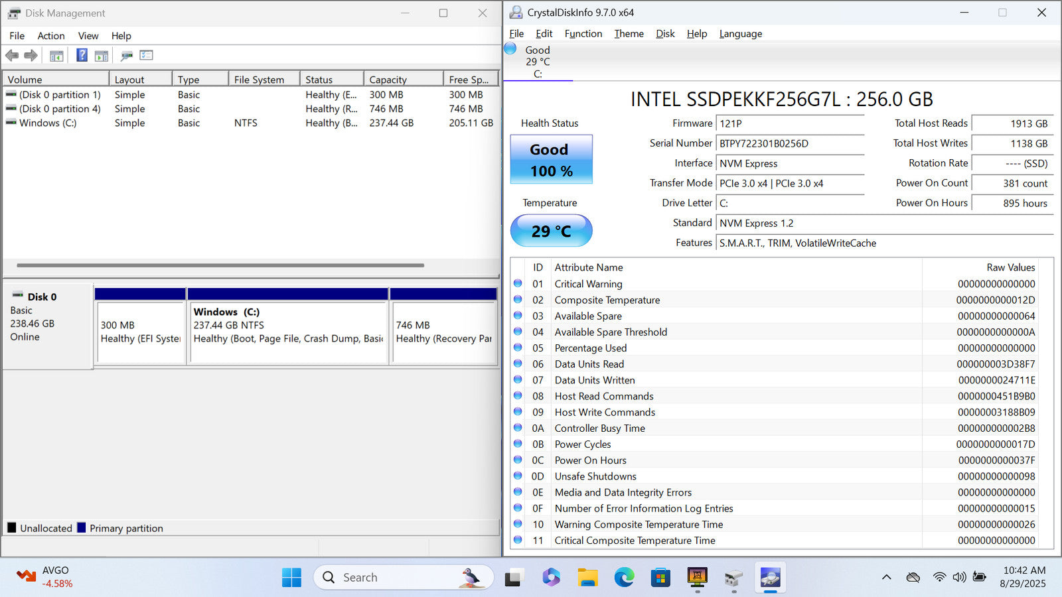The image size is (1062, 597).
Task: Click the Disk Management title bar app icon
Action: click(x=14, y=13)
